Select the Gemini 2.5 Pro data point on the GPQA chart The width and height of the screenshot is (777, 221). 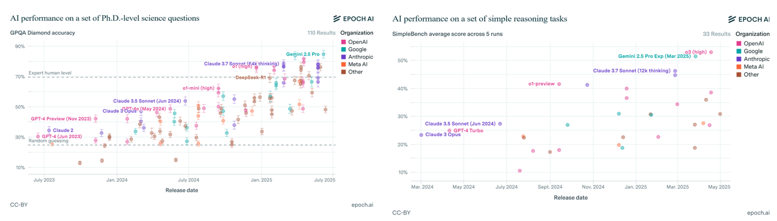pos(324,54)
